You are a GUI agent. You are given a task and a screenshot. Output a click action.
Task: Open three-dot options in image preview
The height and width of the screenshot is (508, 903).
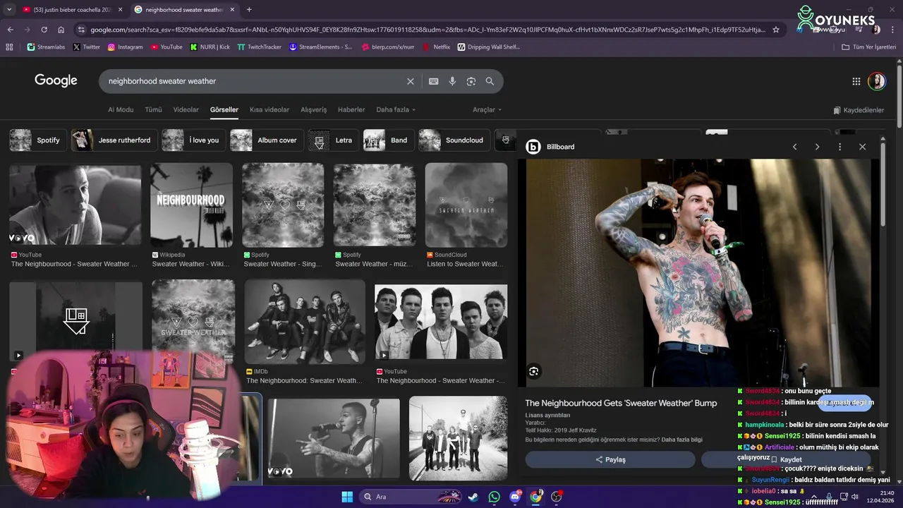pos(840,147)
